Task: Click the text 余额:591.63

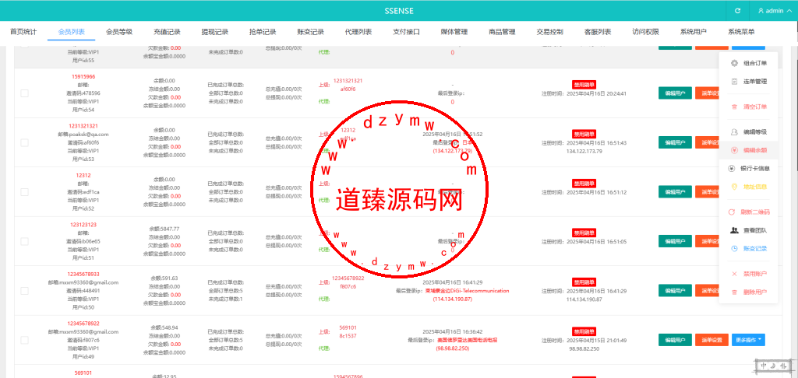Action: pyautogui.click(x=164, y=278)
